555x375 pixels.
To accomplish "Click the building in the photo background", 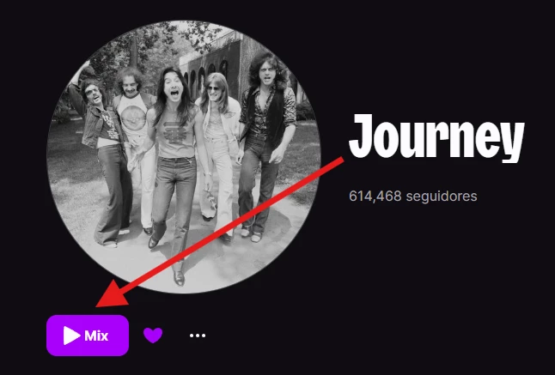I will pos(227,65).
